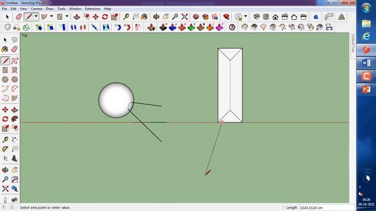Activate the Tape Measure tool in top toolbar
Viewport: 376px width, 211px height.
(x=126, y=17)
